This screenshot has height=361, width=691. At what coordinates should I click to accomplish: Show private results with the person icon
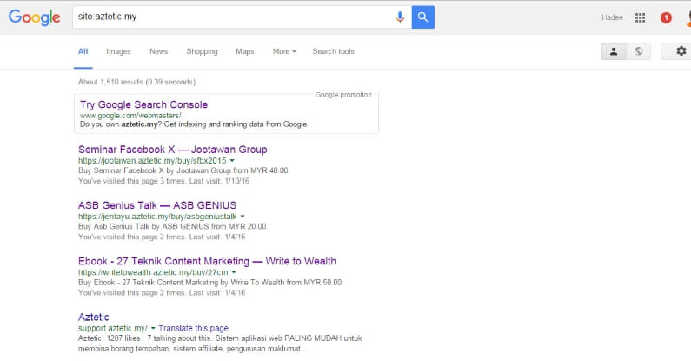tap(614, 51)
